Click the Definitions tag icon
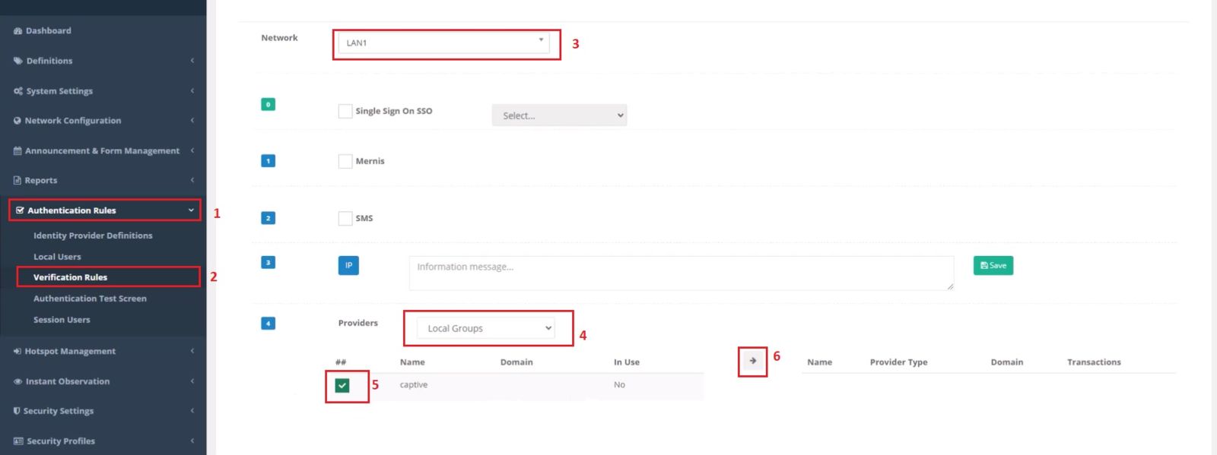 (x=17, y=61)
